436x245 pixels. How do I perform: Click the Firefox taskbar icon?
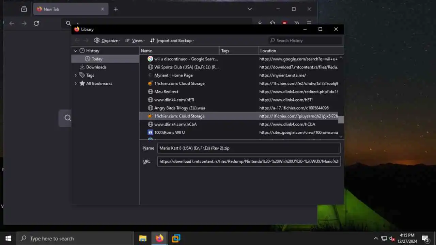pos(159,239)
